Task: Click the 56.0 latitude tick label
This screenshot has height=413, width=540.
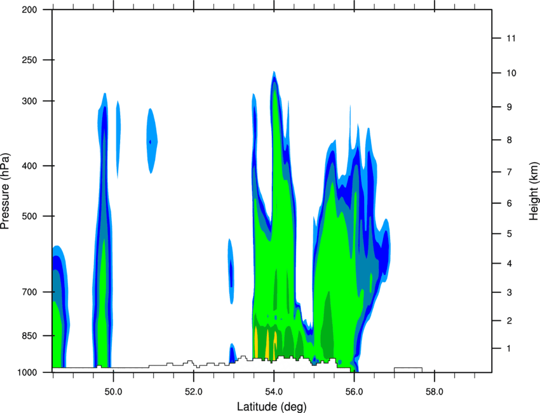Action: click(x=354, y=392)
